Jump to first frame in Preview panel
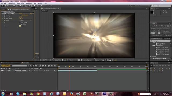Screen dimensions: 172x96 (152, 26)
